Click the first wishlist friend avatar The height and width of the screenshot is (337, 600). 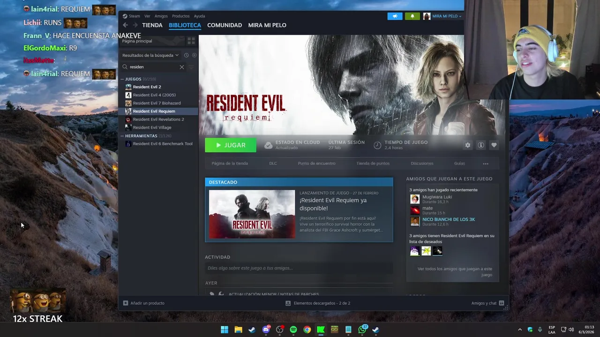pos(414,251)
